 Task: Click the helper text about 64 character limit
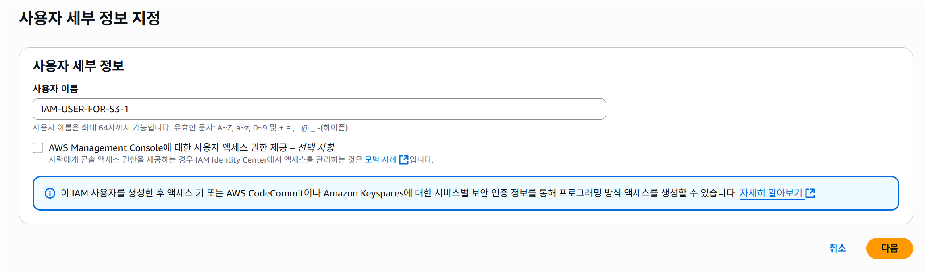click(190, 128)
